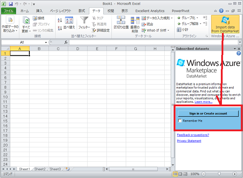Click the 100% zoom level button
This screenshot has height=178, width=243.
pos(195,174)
